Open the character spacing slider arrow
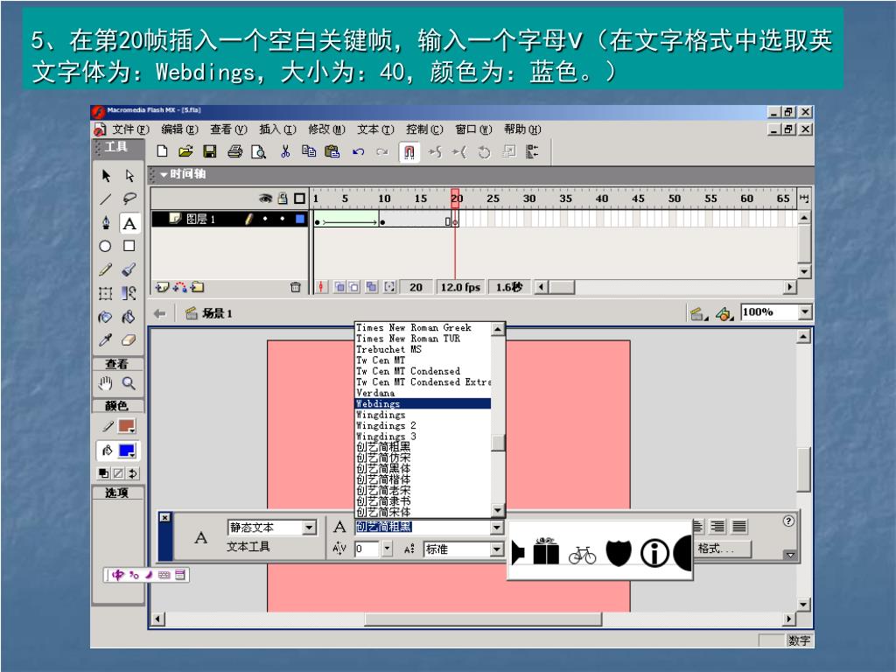This screenshot has width=896, height=672. click(x=388, y=549)
